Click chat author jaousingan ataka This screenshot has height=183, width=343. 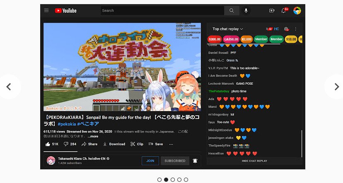coord(221,138)
